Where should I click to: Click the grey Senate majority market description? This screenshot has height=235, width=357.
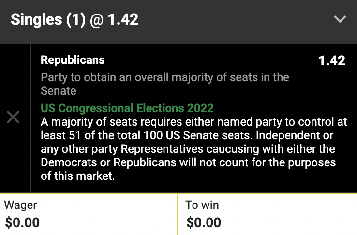(164, 78)
